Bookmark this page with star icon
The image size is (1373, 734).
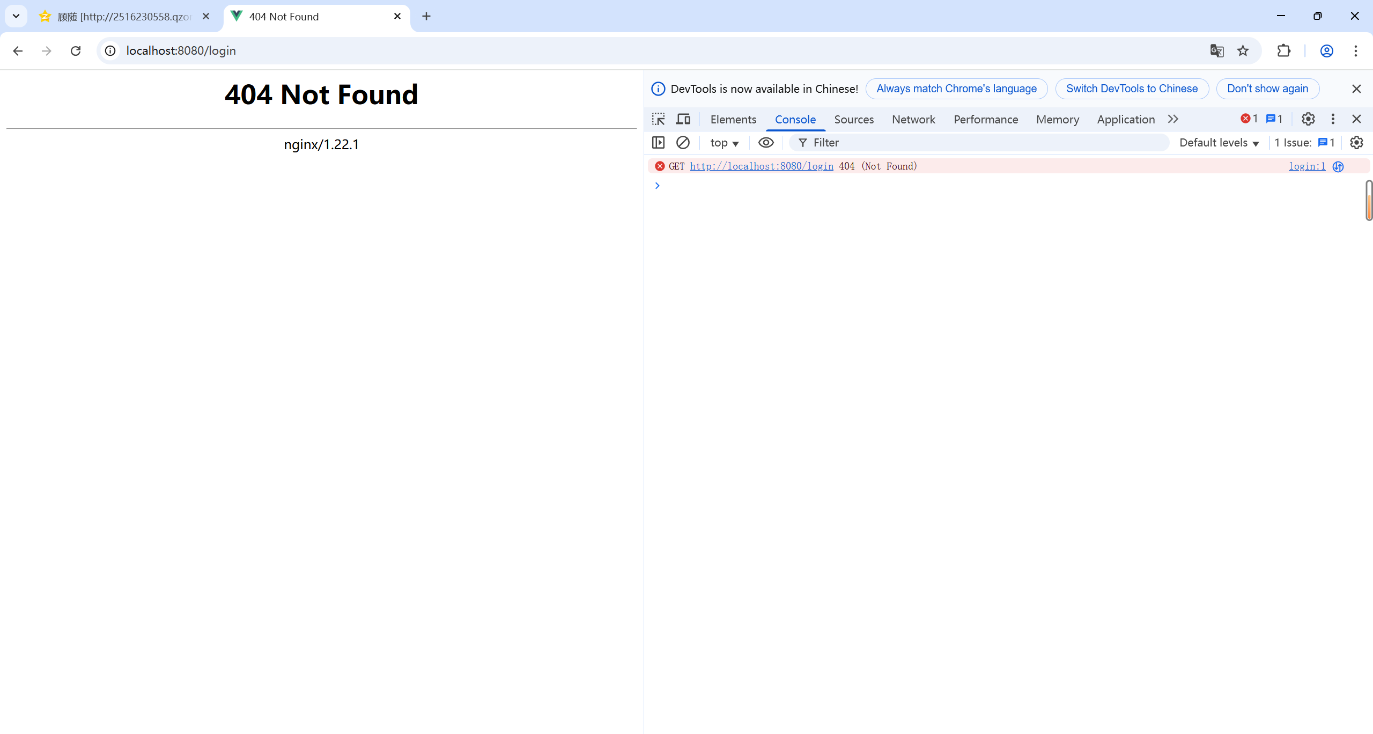coord(1243,51)
